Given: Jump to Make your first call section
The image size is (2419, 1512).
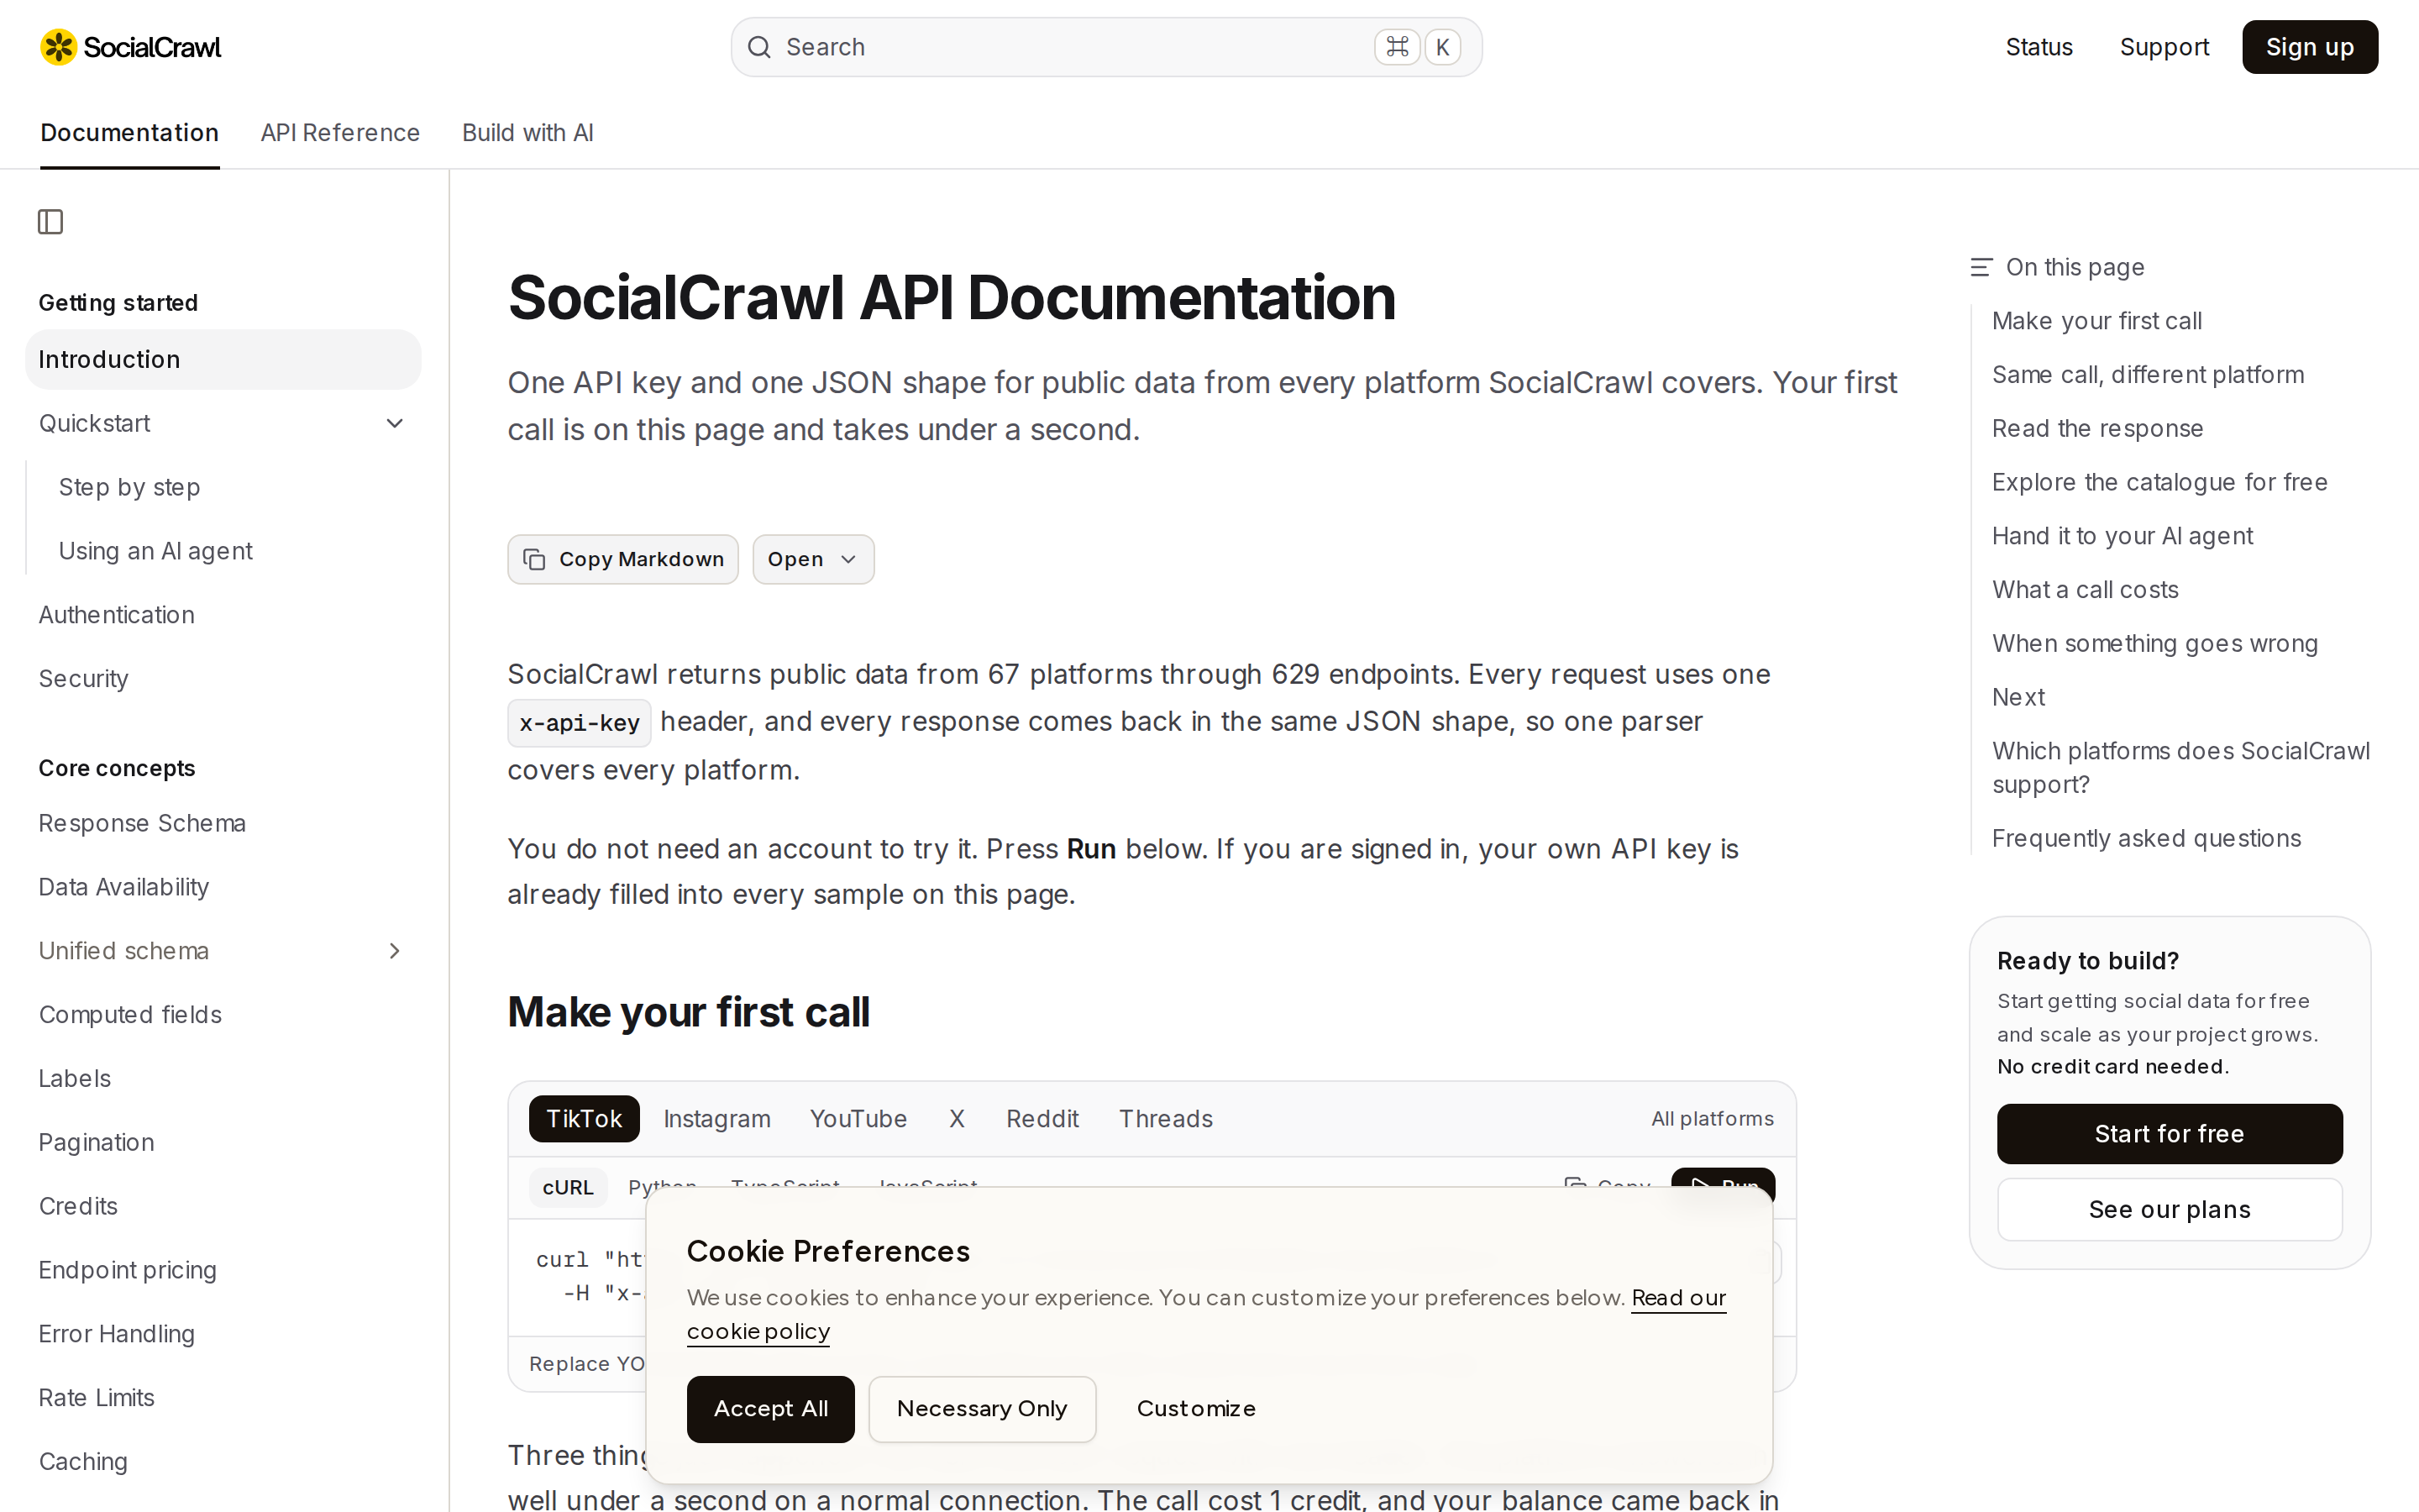Looking at the screenshot, I should (2096, 321).
